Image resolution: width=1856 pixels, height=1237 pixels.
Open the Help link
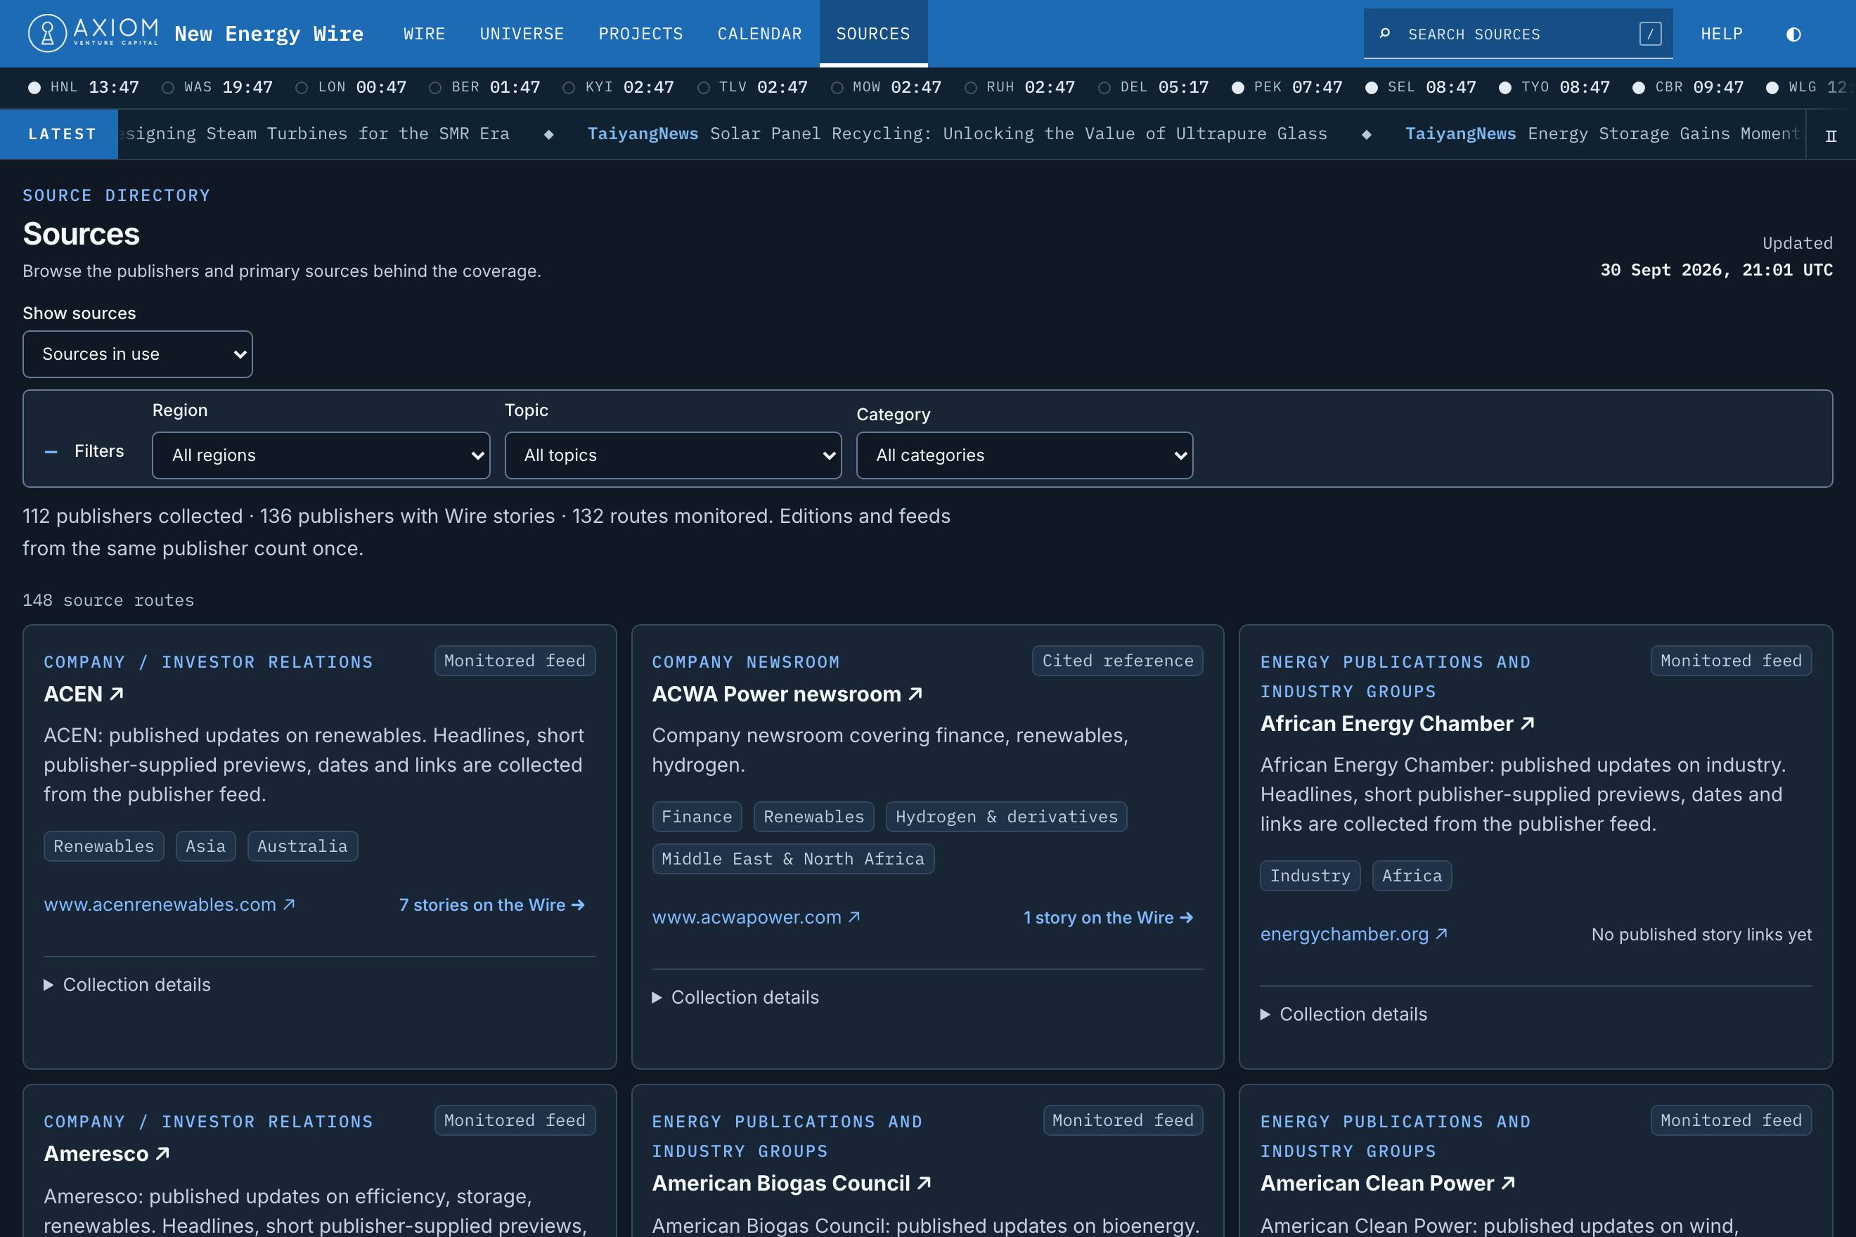pyautogui.click(x=1721, y=34)
